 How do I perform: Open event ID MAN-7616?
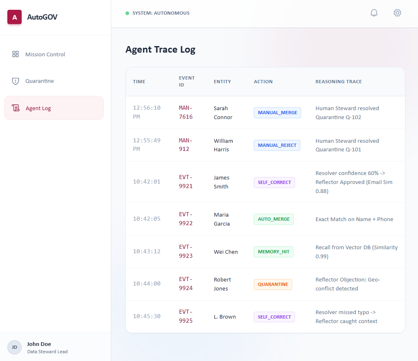coord(186,112)
